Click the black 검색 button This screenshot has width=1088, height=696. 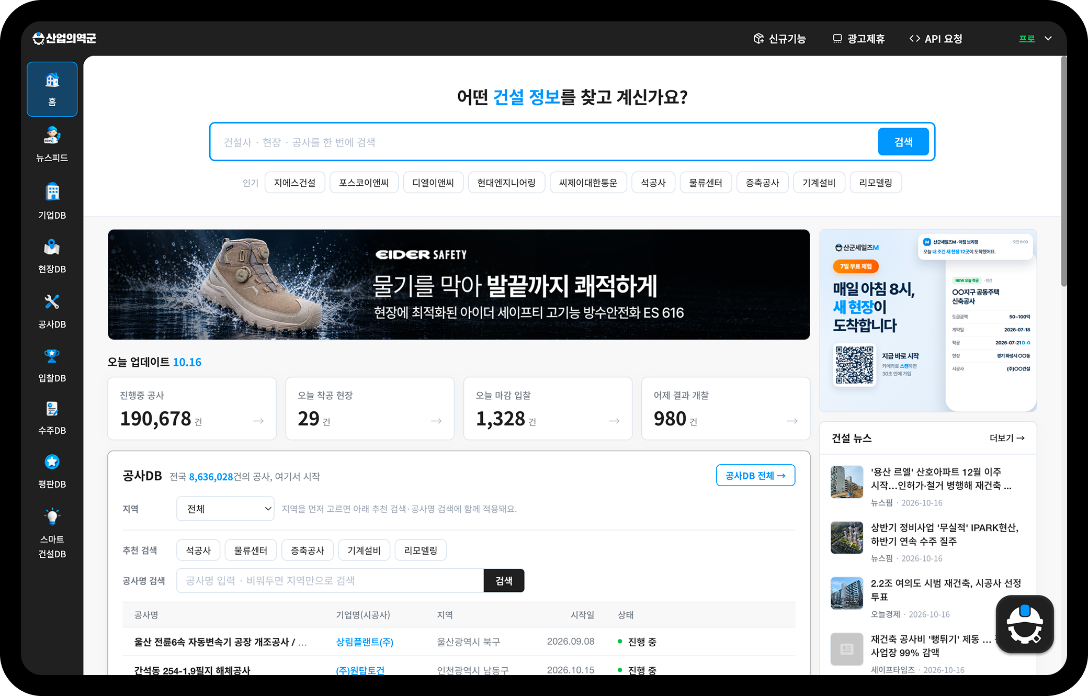pos(504,580)
